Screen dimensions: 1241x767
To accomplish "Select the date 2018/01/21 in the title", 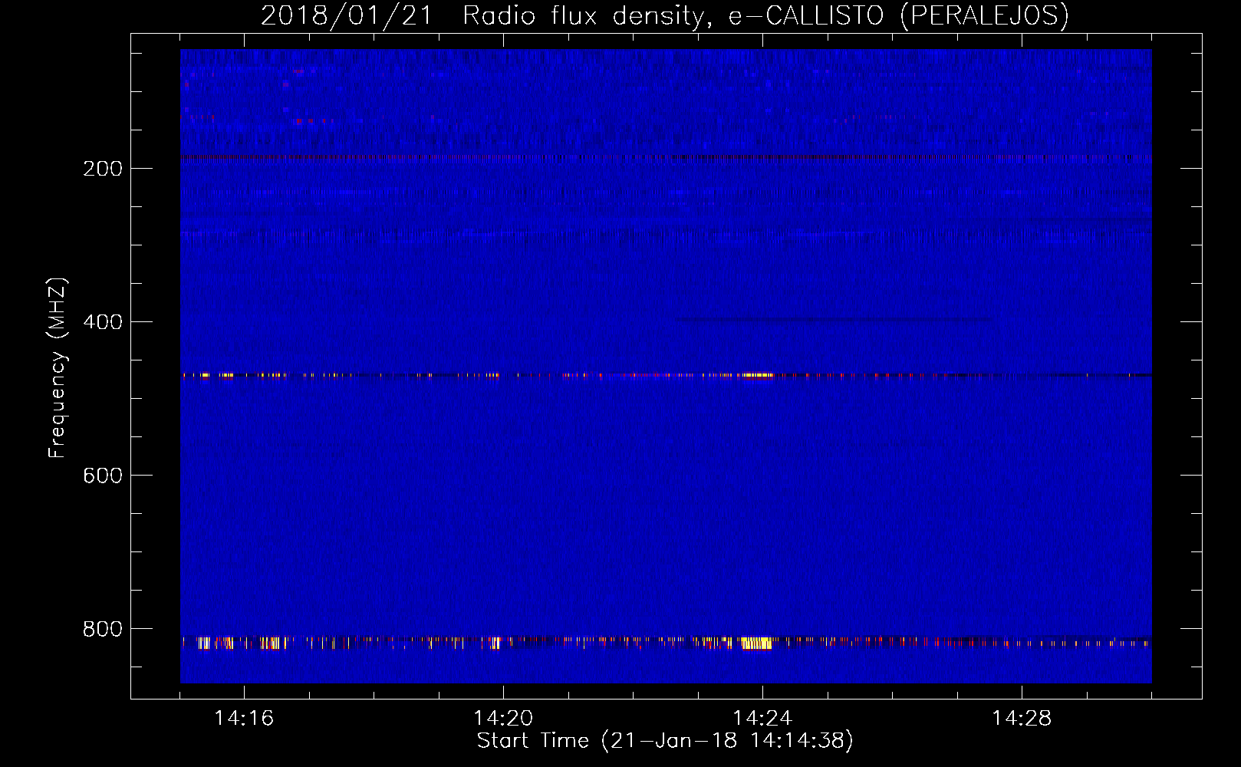I will 347,15.
